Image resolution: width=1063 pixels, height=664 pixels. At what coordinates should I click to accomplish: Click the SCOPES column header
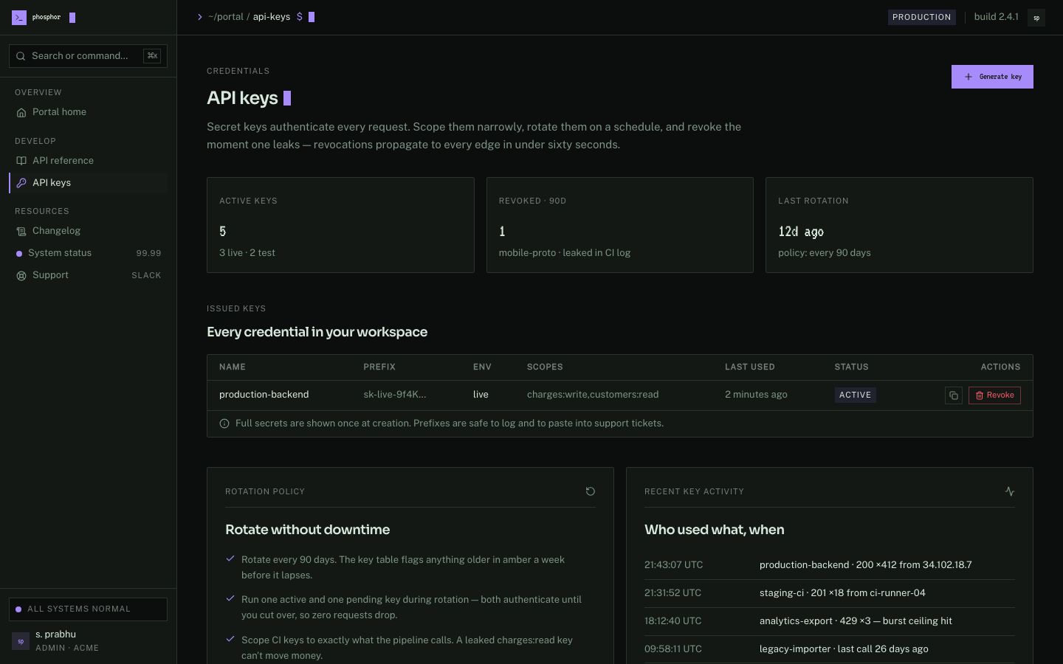click(x=545, y=367)
